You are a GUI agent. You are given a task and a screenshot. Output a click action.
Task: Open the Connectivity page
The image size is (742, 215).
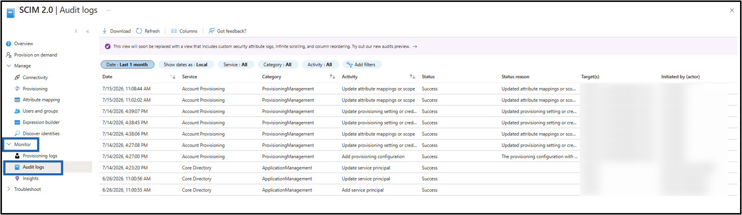point(35,78)
